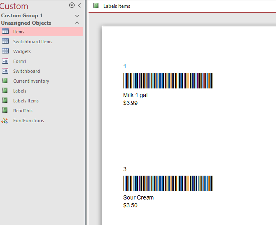
Task: Collapse the navigation pane with the chevron
Action: (80, 5)
